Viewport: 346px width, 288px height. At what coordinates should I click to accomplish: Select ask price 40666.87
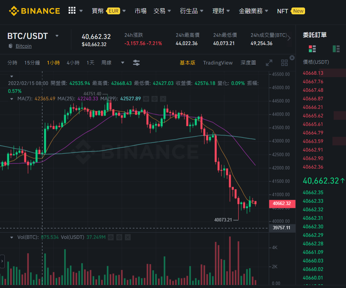point(313,99)
